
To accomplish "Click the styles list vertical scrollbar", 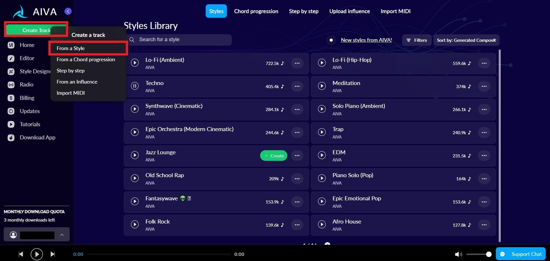I will (500, 145).
